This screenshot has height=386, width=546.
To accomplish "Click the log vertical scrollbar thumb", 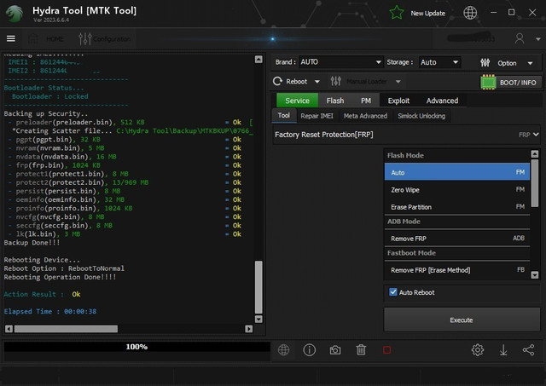I will pyautogui.click(x=258, y=287).
